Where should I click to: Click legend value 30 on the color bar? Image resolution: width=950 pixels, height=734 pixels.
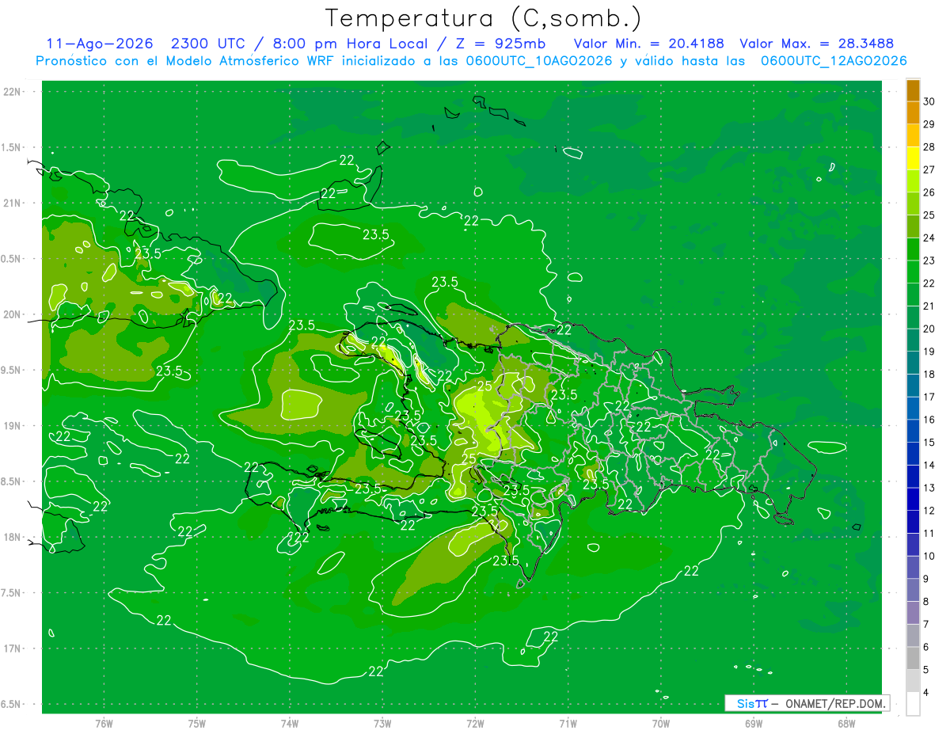[929, 101]
